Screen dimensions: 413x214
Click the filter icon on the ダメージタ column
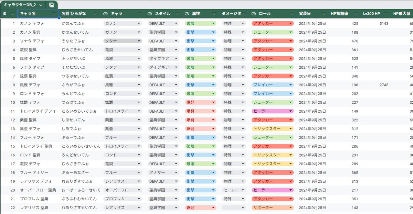244,14
